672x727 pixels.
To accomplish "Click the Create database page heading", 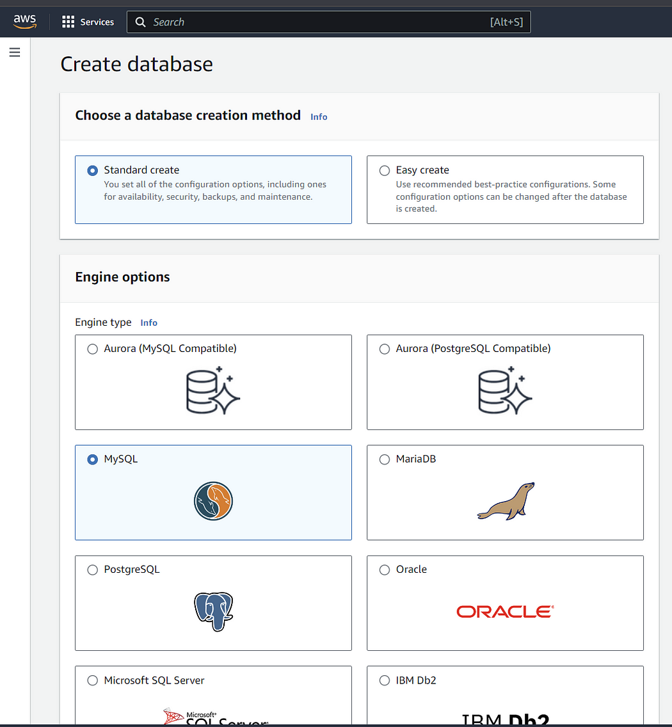I will (137, 64).
